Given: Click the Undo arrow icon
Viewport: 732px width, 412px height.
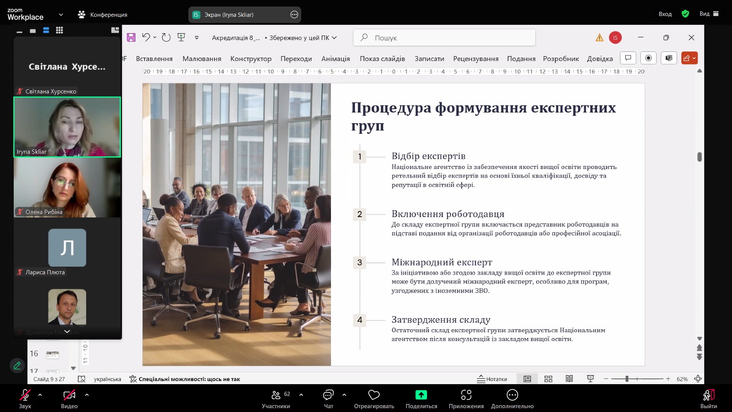Looking at the screenshot, I should click(x=146, y=37).
